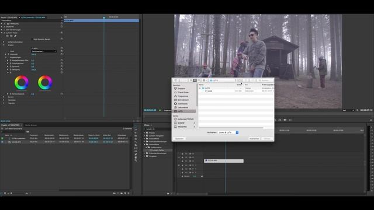Select the pen mask tool under Lumetri Farbe
The width and height of the screenshot is (374, 210).
coord(15,36)
